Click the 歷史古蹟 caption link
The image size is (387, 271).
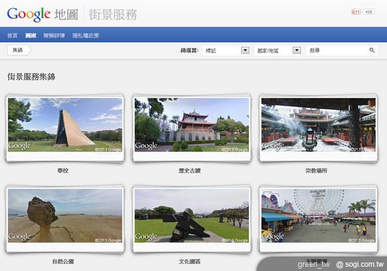189,171
